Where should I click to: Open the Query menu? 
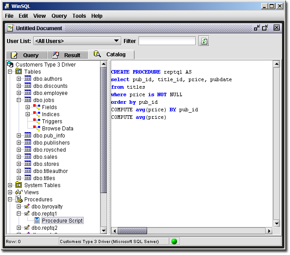pyautogui.click(x=59, y=16)
